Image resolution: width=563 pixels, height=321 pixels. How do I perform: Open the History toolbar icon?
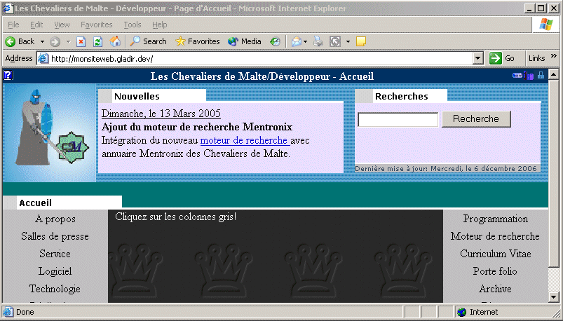pos(275,41)
